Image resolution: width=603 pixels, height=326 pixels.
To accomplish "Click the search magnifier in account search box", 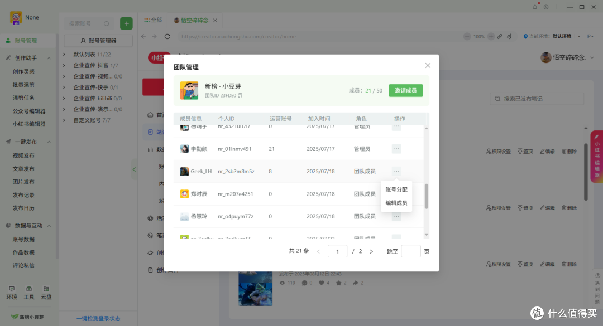I will coord(107,24).
